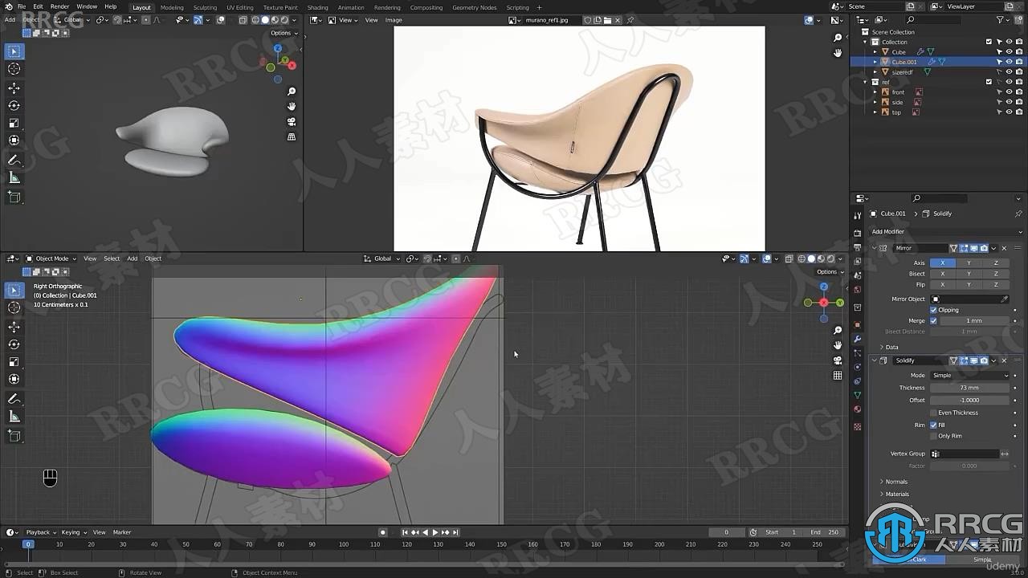Invert the Vertex Group influence arrow button

(1005, 454)
